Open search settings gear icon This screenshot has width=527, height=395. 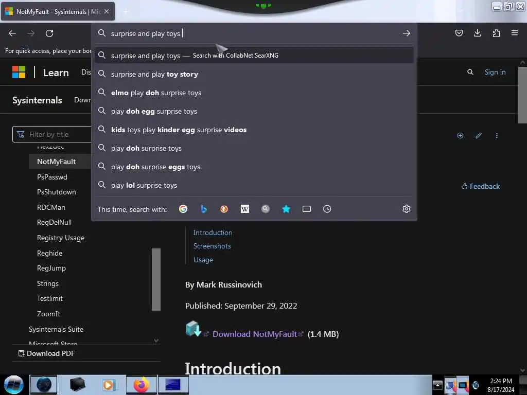[407, 209]
